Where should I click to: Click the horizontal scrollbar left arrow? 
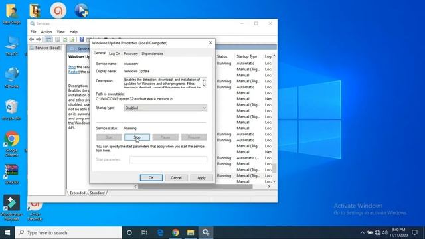[x=135, y=187]
